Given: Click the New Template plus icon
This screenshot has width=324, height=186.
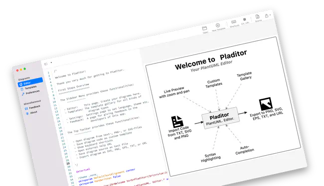Looking at the screenshot, I should 218,25.
